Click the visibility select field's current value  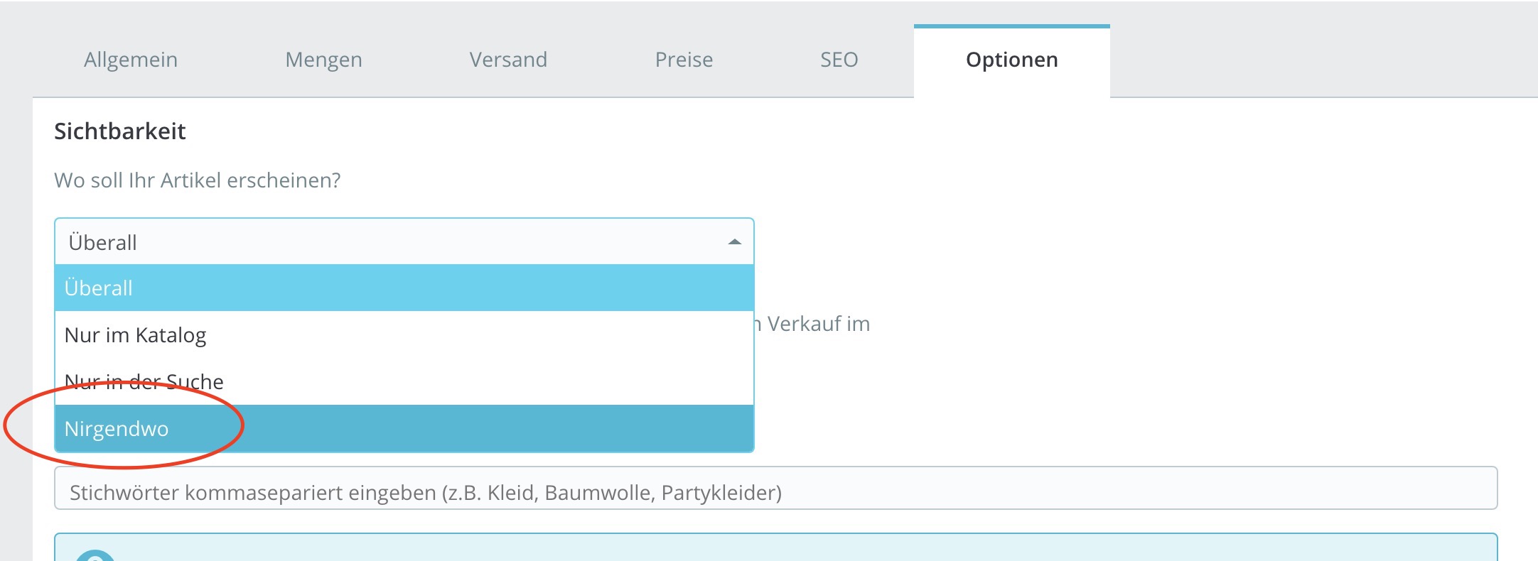[103, 242]
